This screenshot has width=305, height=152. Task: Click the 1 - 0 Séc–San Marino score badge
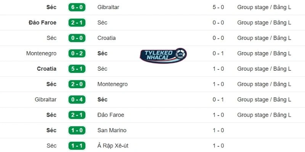[77, 130]
